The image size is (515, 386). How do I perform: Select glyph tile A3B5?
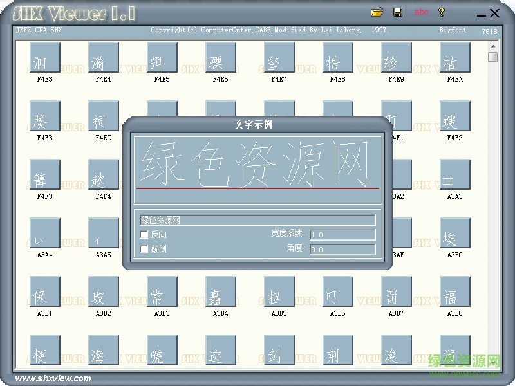pyautogui.click(x=279, y=291)
